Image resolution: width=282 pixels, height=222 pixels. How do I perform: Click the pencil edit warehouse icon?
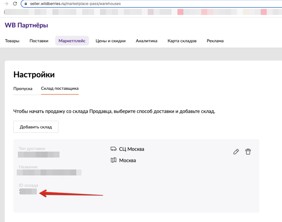[x=236, y=152]
